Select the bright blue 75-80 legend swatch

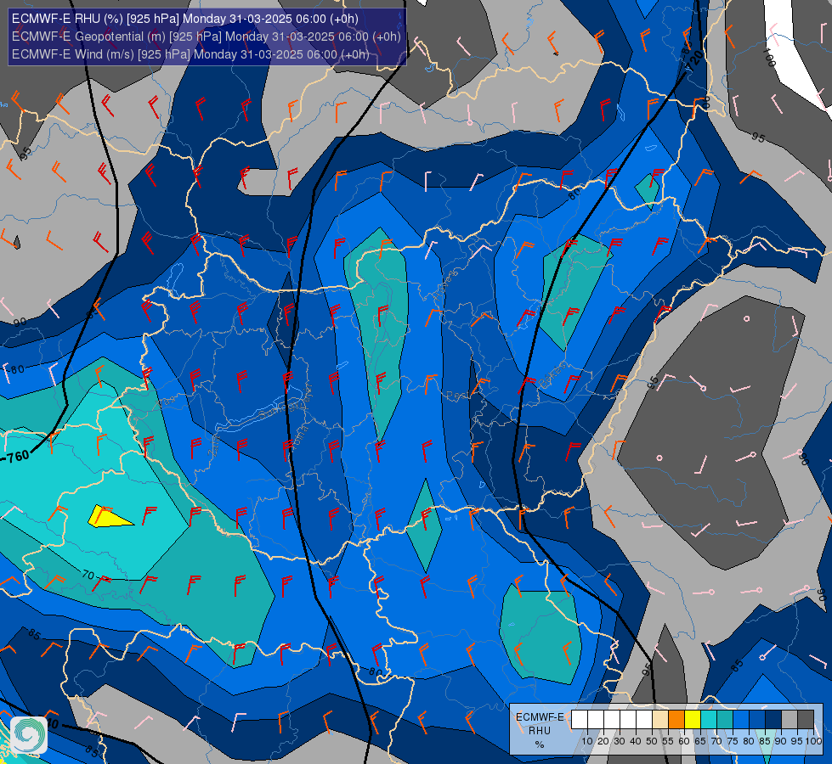coord(741,719)
